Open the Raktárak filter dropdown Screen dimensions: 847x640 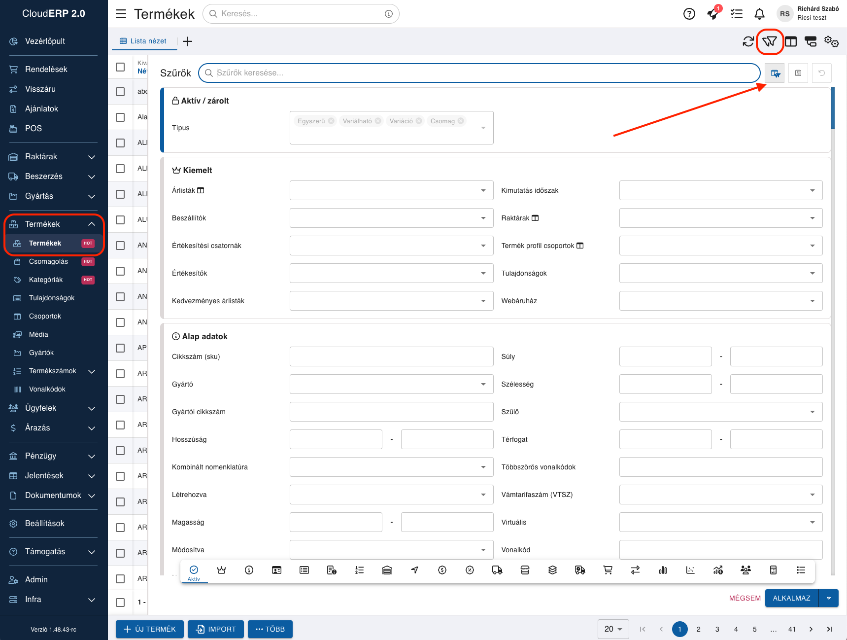(721, 218)
